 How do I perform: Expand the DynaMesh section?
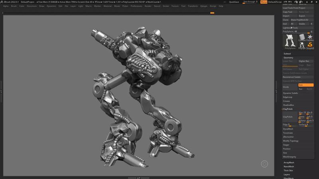tap(288, 129)
